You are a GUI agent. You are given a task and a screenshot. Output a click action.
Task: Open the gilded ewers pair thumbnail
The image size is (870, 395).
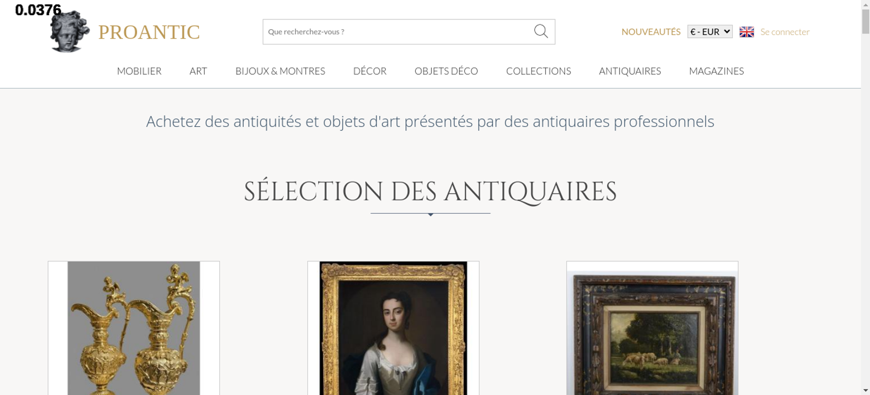[134, 328]
